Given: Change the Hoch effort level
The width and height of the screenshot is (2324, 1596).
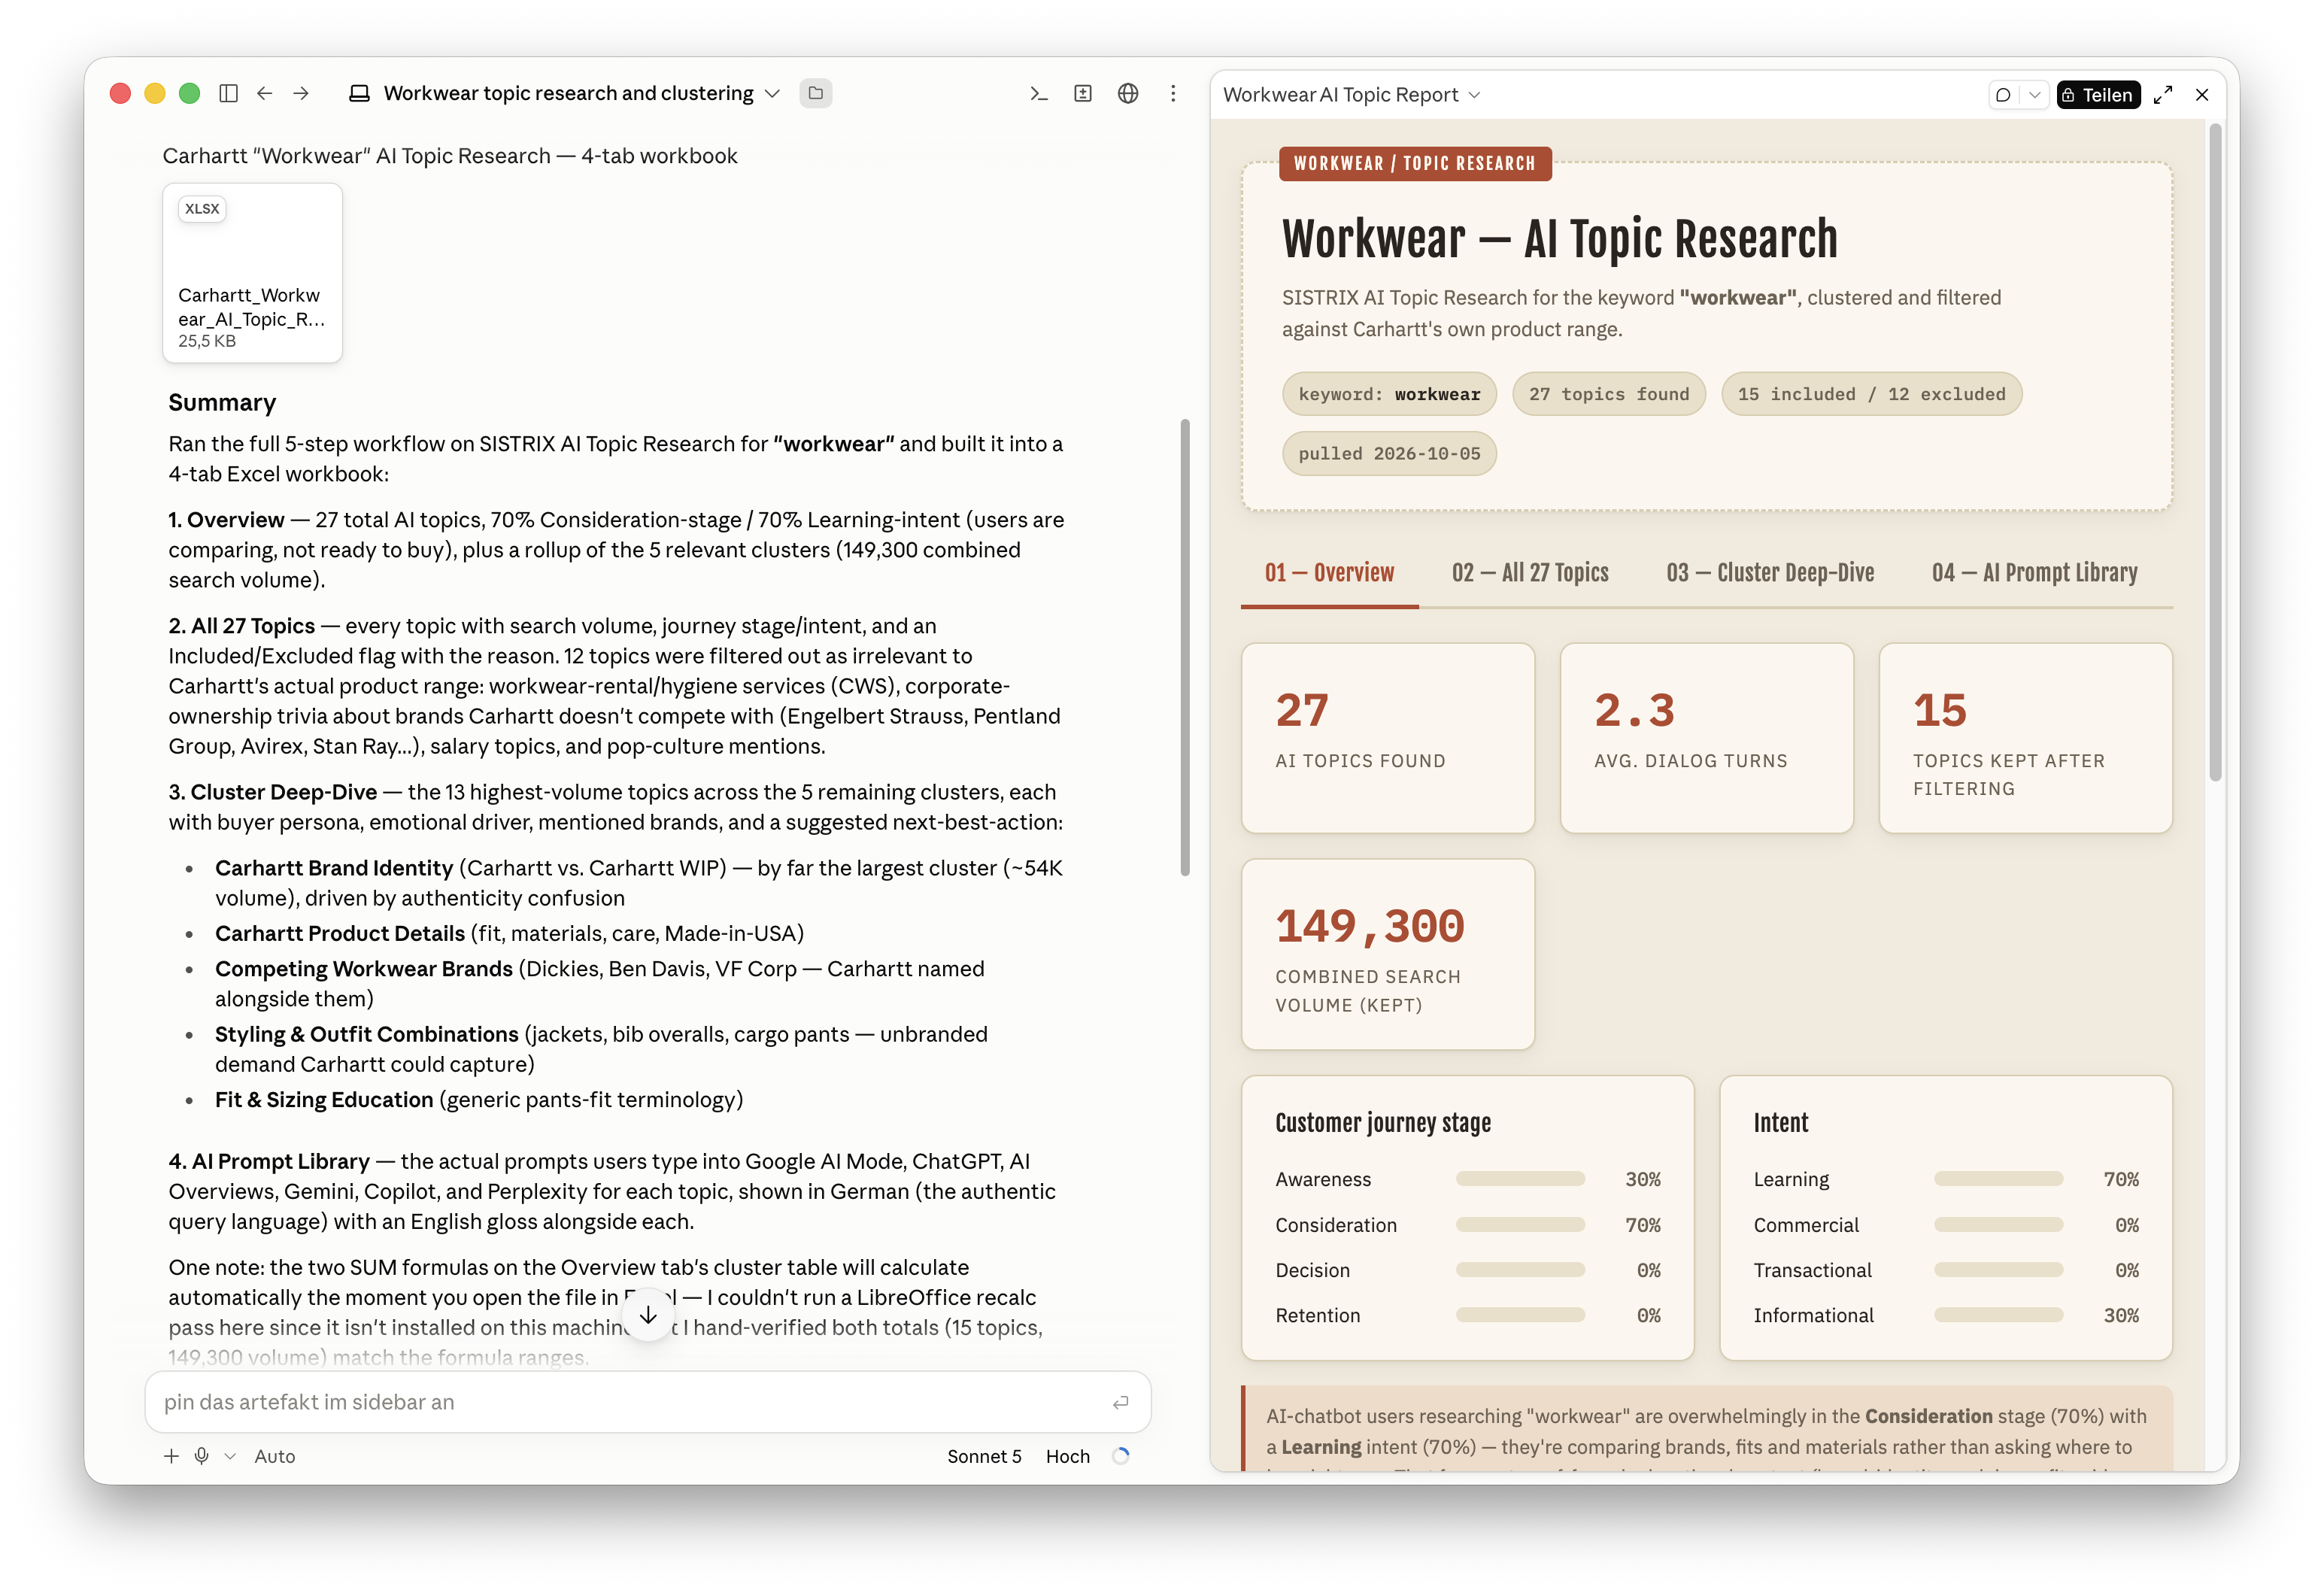Looking at the screenshot, I should coord(1067,1456).
